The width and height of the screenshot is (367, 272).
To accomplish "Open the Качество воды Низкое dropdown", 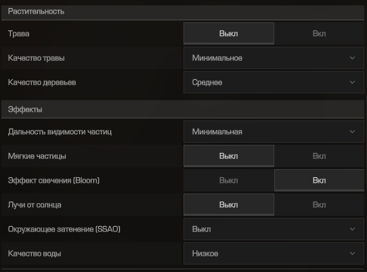I will coord(274,253).
